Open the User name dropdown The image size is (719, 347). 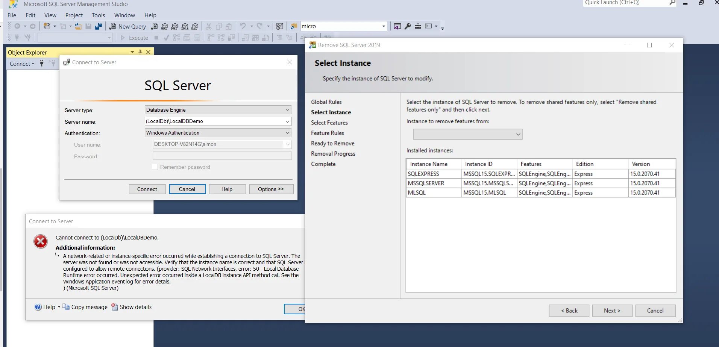click(288, 144)
